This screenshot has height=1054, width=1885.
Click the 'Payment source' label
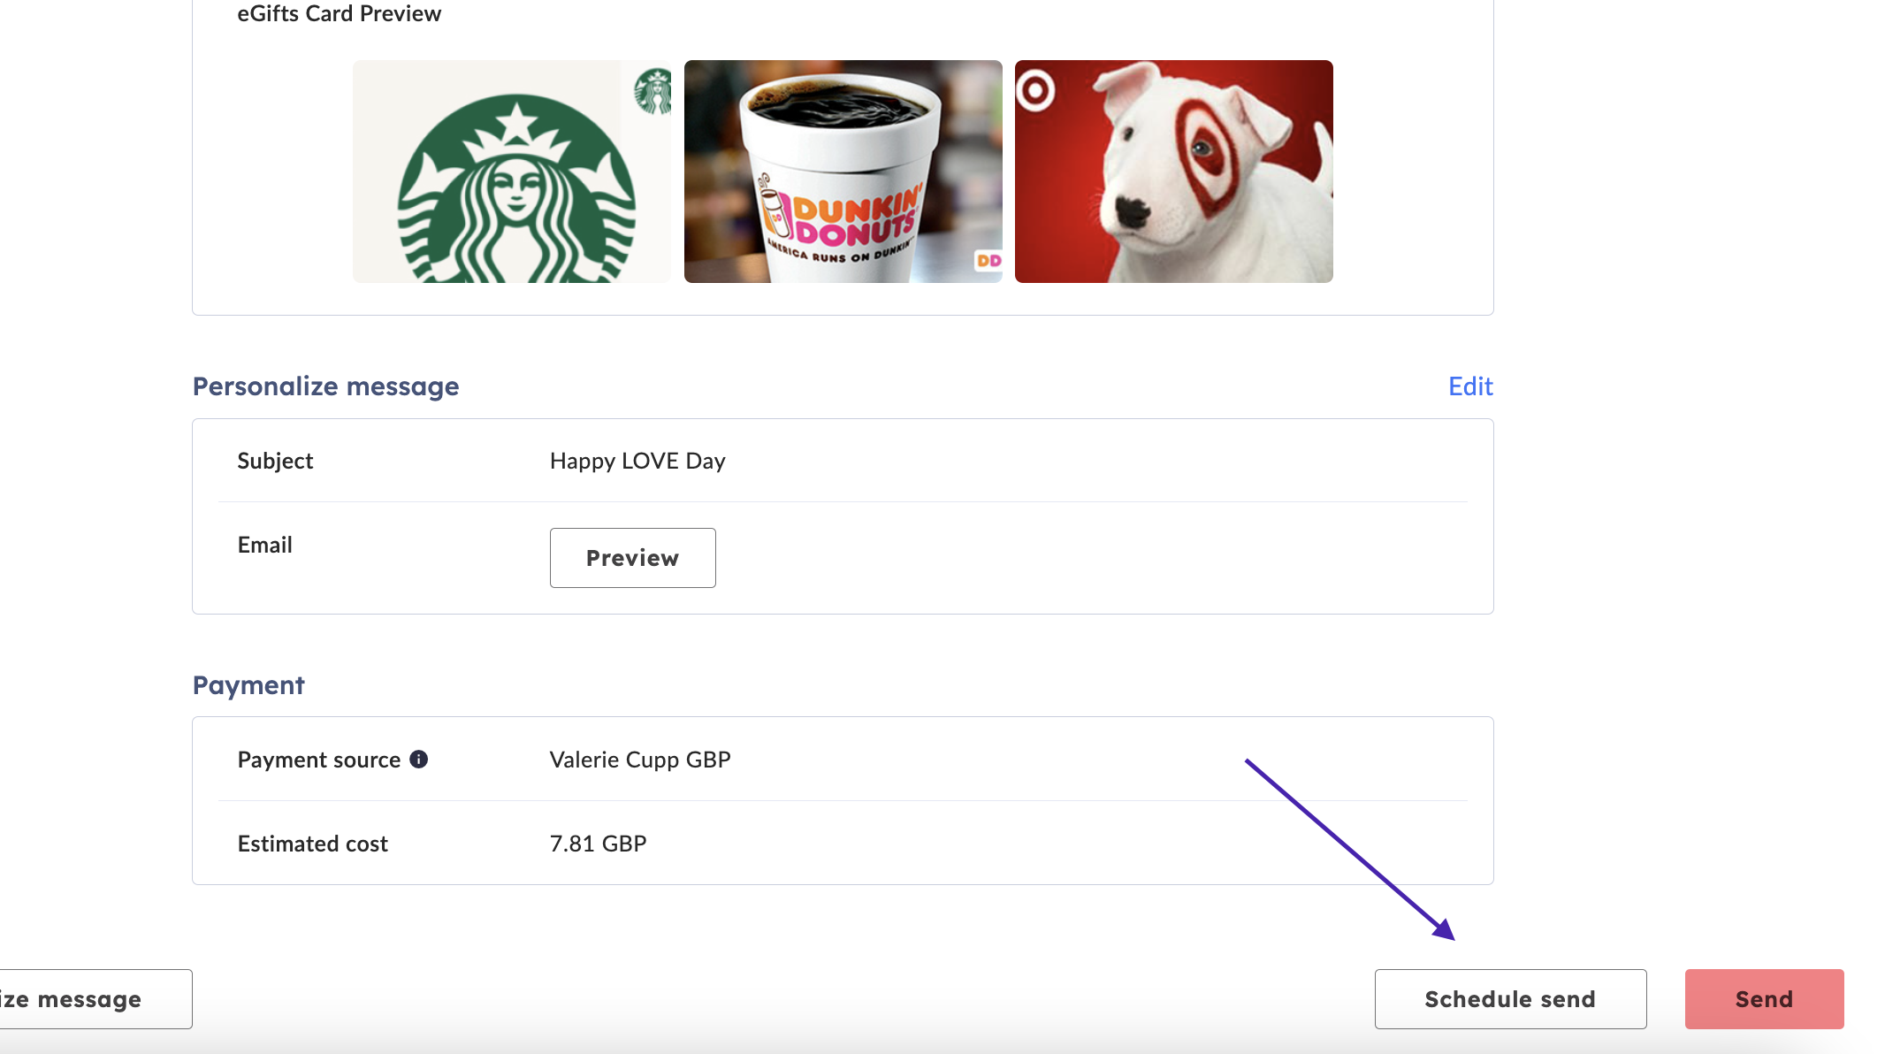click(319, 760)
